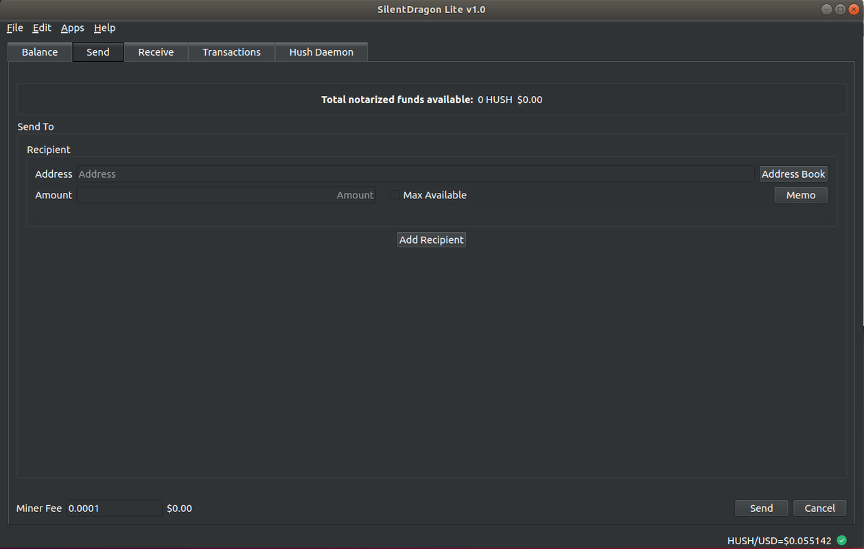Click the HUSH/USD=$0.055142 price text

[779, 541]
